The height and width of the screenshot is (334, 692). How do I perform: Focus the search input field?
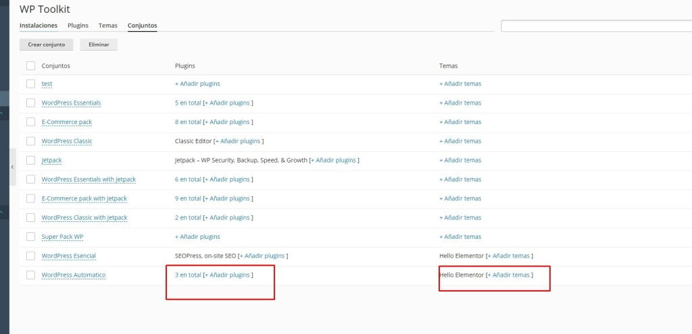tap(596, 26)
